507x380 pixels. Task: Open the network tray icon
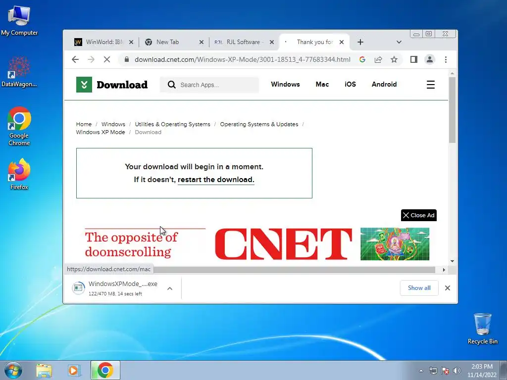tap(433, 371)
